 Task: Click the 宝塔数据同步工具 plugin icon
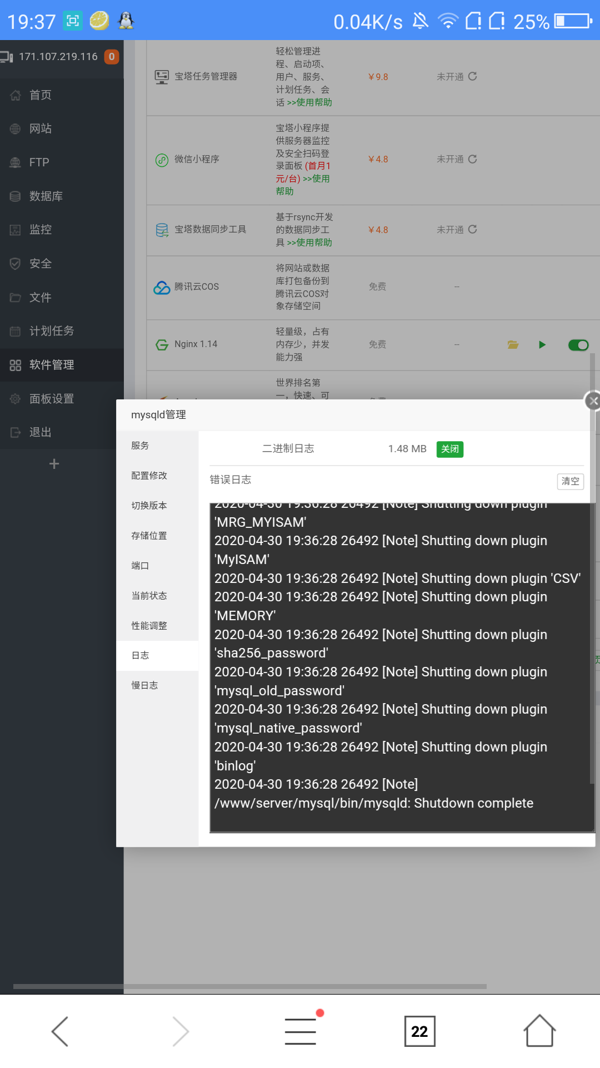[x=162, y=230]
